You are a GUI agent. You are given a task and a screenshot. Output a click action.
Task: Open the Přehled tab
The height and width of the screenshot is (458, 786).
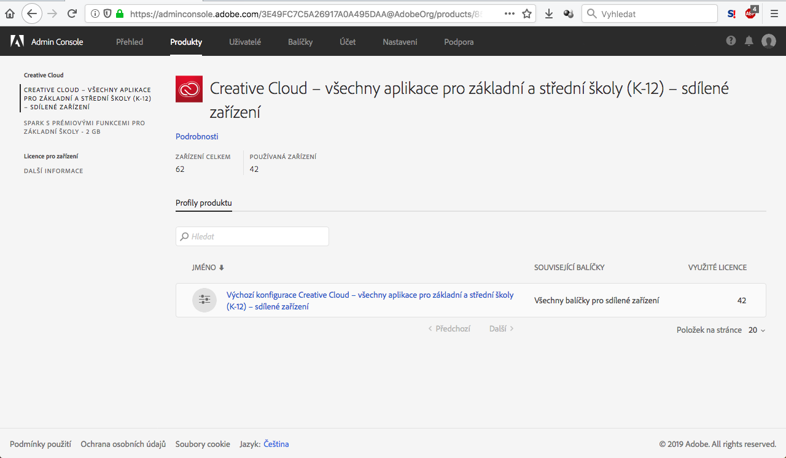(130, 42)
